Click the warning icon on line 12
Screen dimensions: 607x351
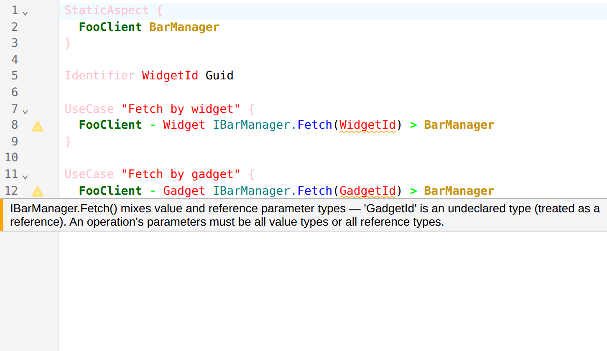[38, 192]
